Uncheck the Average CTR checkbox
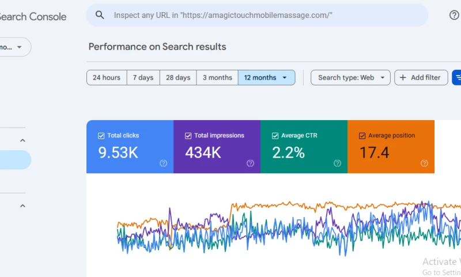Viewport: 461px width, 277px height. (x=275, y=136)
